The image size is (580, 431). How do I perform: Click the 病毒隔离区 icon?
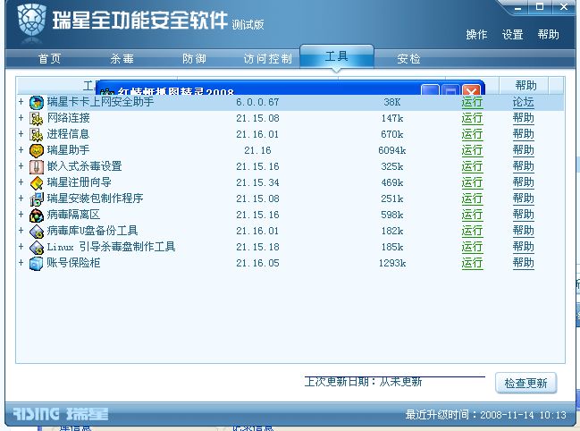coord(37,215)
